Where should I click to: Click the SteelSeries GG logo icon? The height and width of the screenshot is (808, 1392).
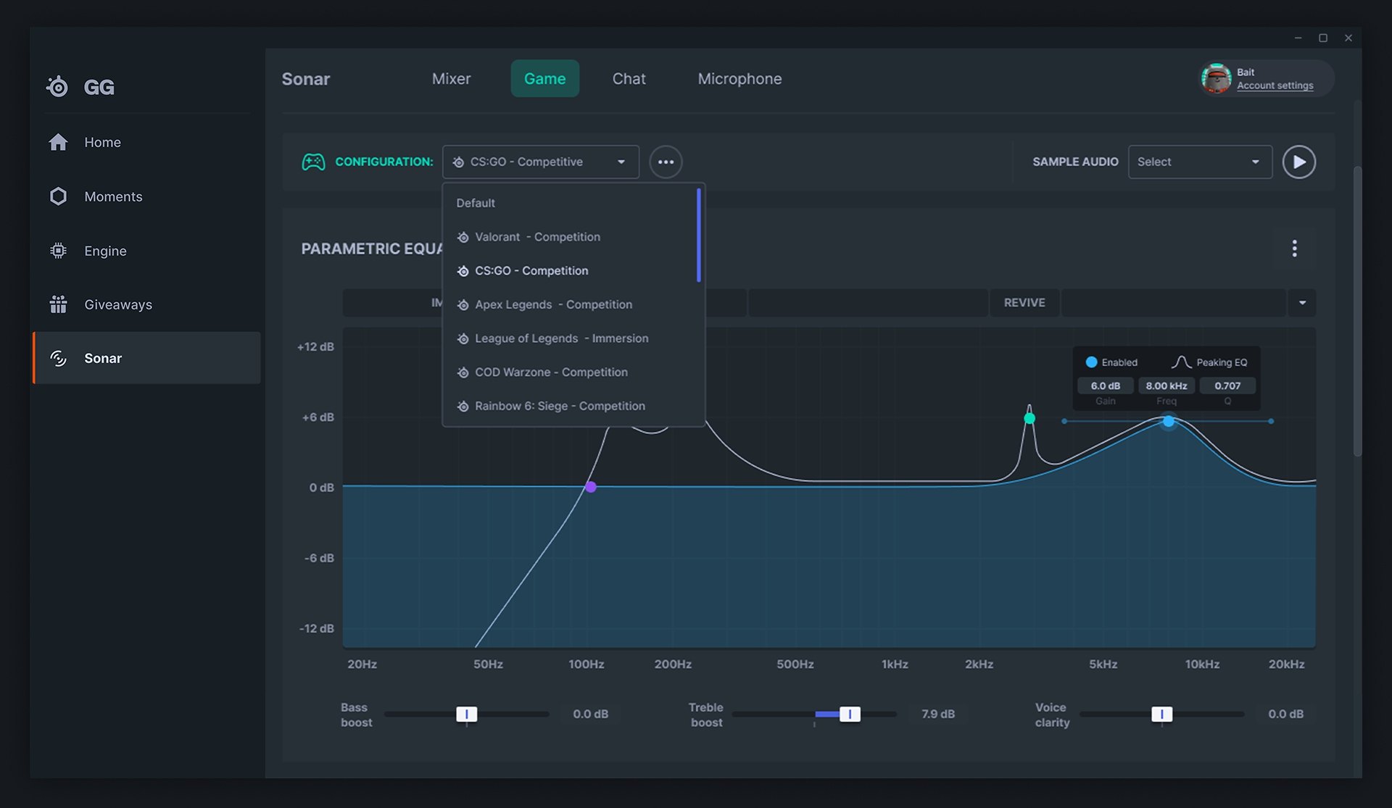pyautogui.click(x=57, y=87)
